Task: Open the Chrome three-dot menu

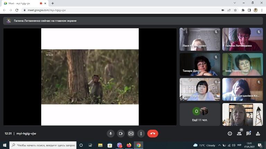Action: 262,10
